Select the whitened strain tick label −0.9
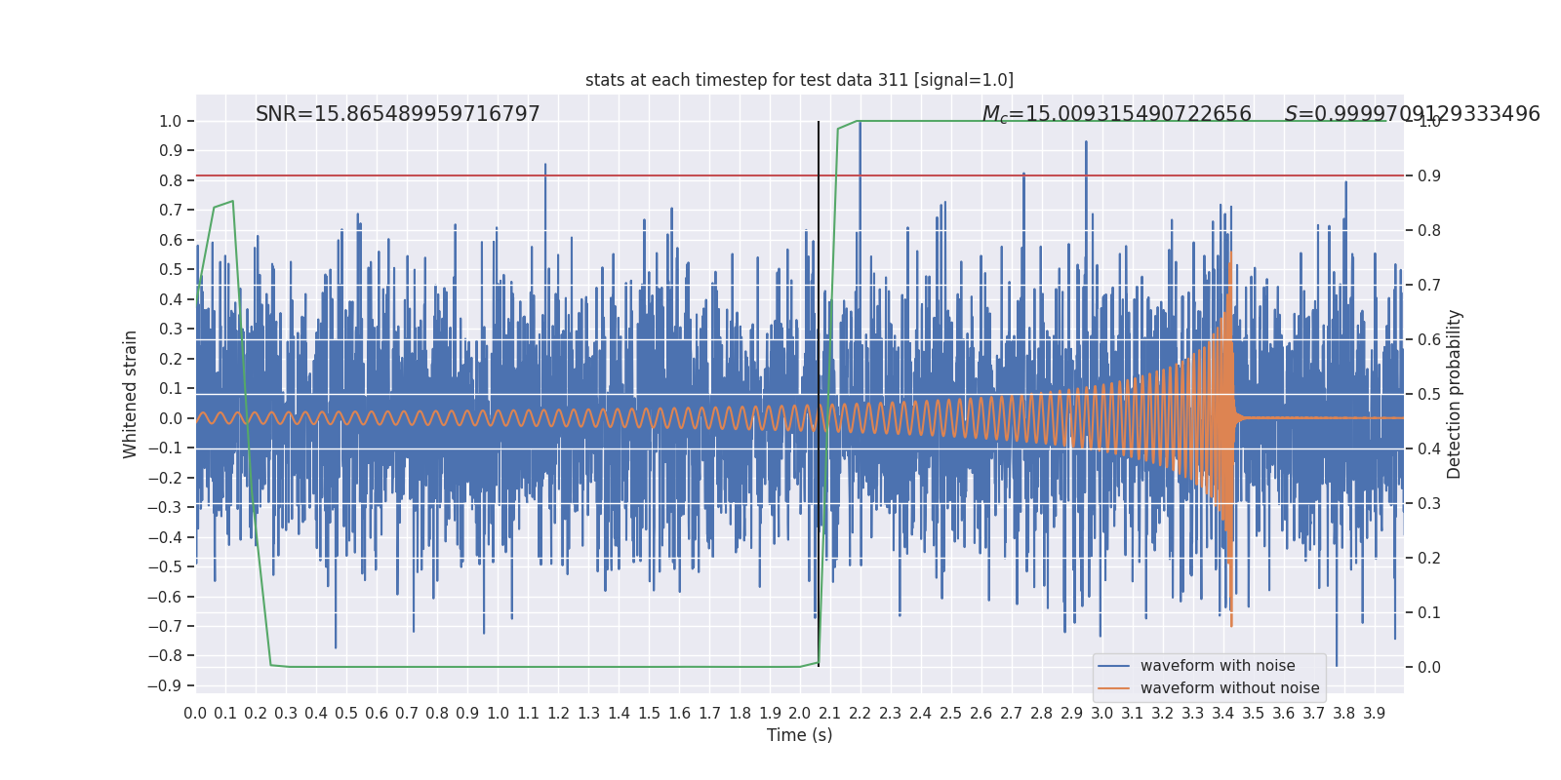This screenshot has width=1561, height=780. [x=165, y=685]
